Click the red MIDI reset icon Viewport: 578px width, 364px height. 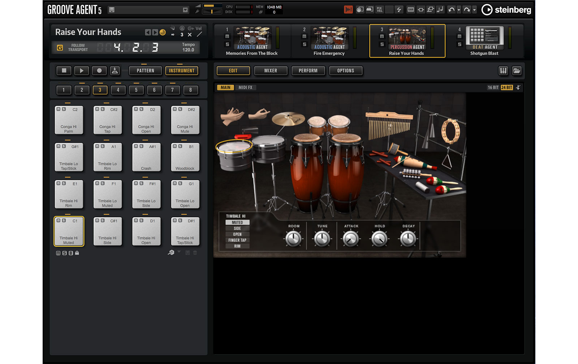click(x=348, y=9)
